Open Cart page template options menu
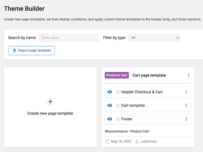 coord(188,75)
